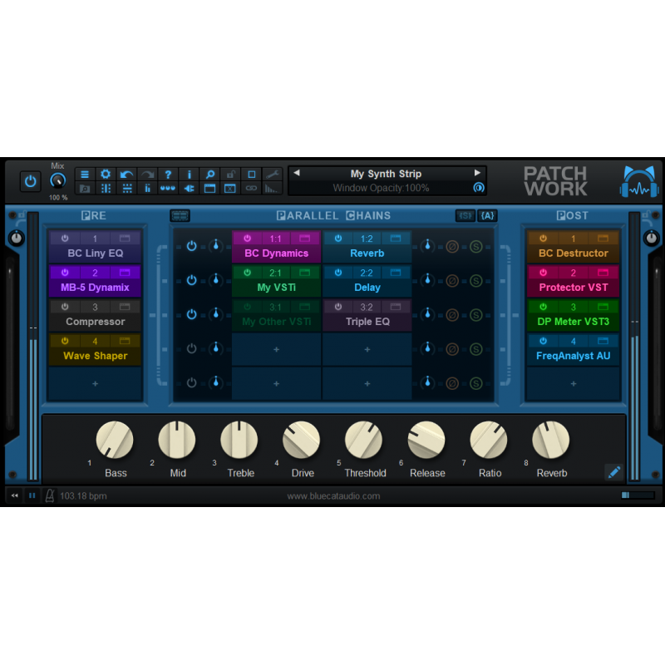
Task: Open the settings gear icon
Action: [106, 174]
